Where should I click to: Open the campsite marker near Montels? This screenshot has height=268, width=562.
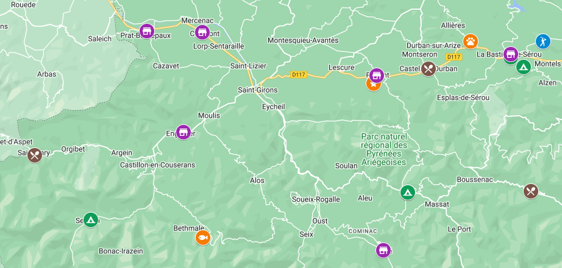(523, 67)
